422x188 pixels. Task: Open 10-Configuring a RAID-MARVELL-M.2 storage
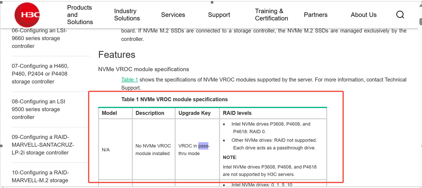pos(40,177)
